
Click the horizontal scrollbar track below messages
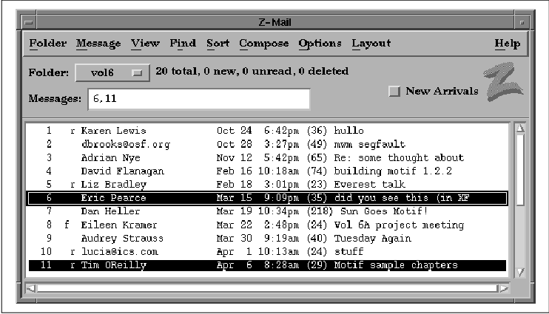(x=266, y=288)
